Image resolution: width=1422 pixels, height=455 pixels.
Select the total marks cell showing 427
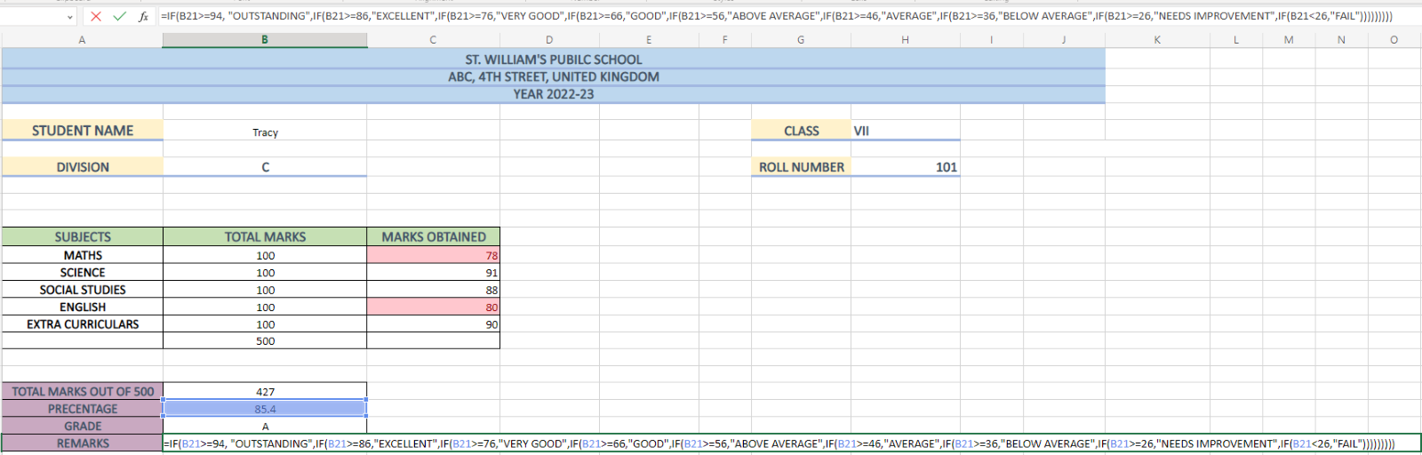(x=265, y=392)
